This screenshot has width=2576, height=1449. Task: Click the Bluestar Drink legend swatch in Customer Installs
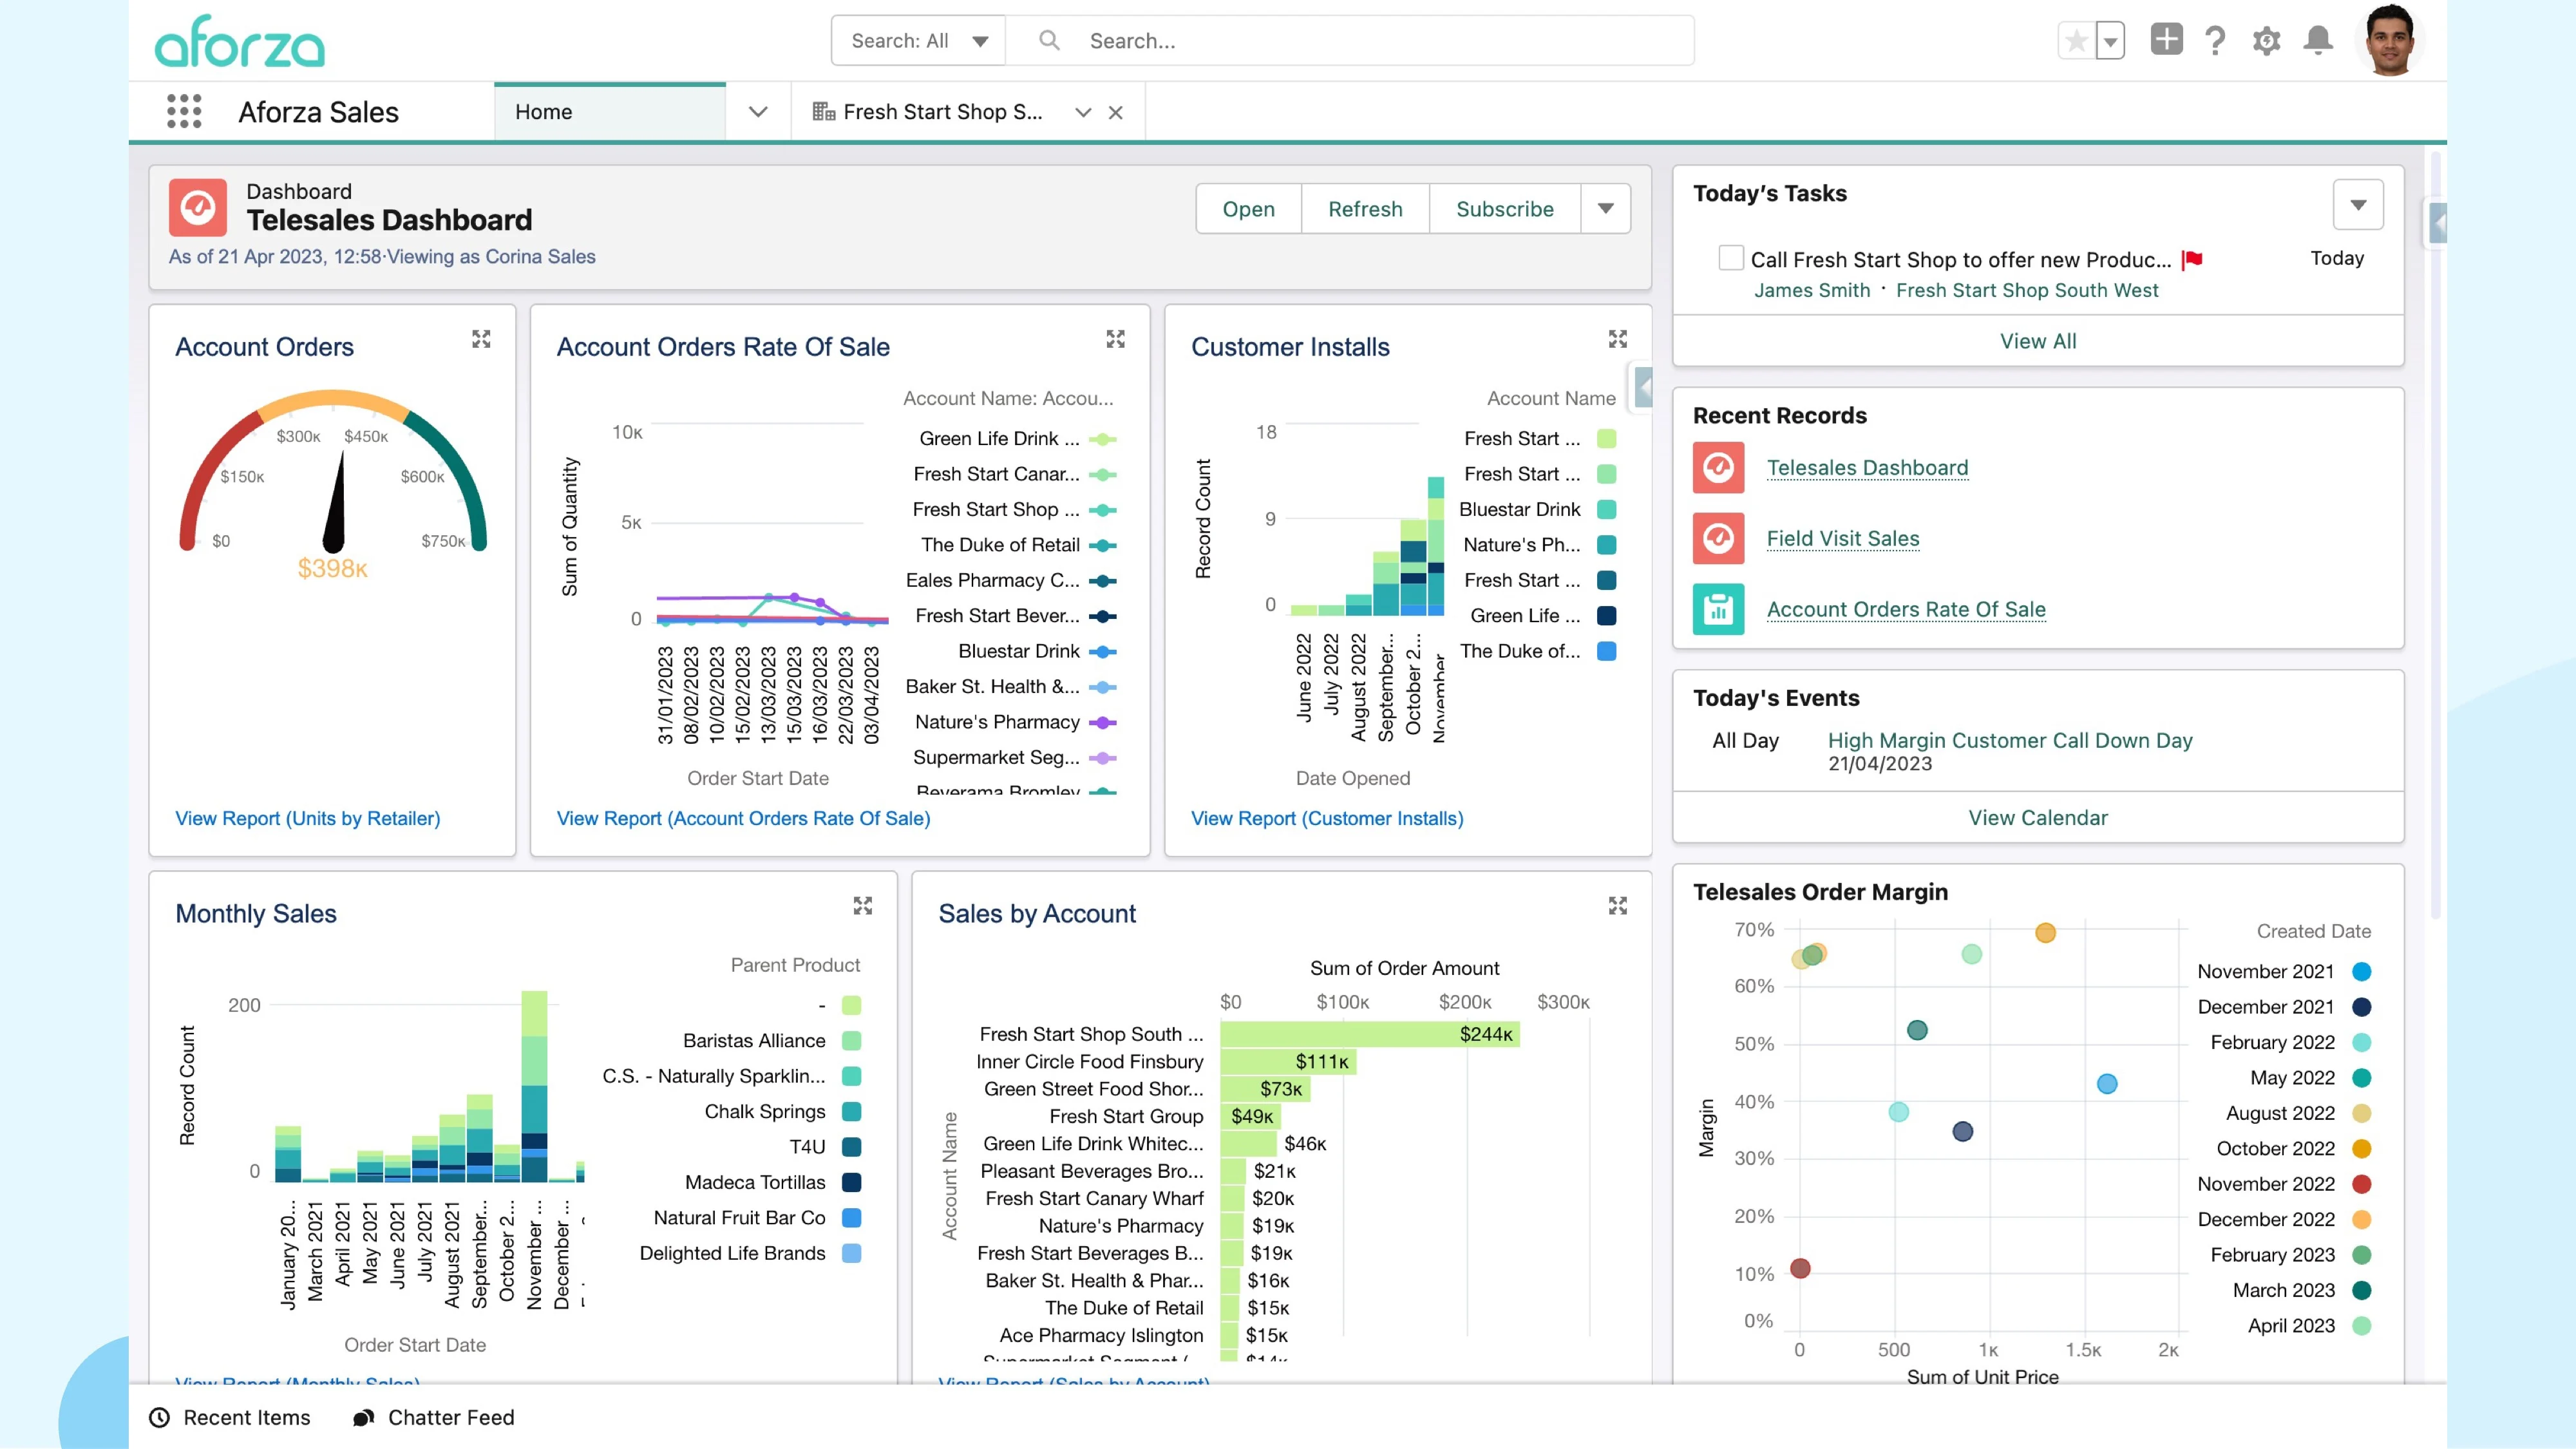(x=1606, y=509)
